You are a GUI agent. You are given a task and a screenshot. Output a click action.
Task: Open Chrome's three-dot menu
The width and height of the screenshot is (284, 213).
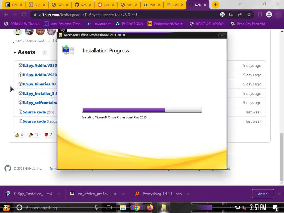tap(278, 14)
